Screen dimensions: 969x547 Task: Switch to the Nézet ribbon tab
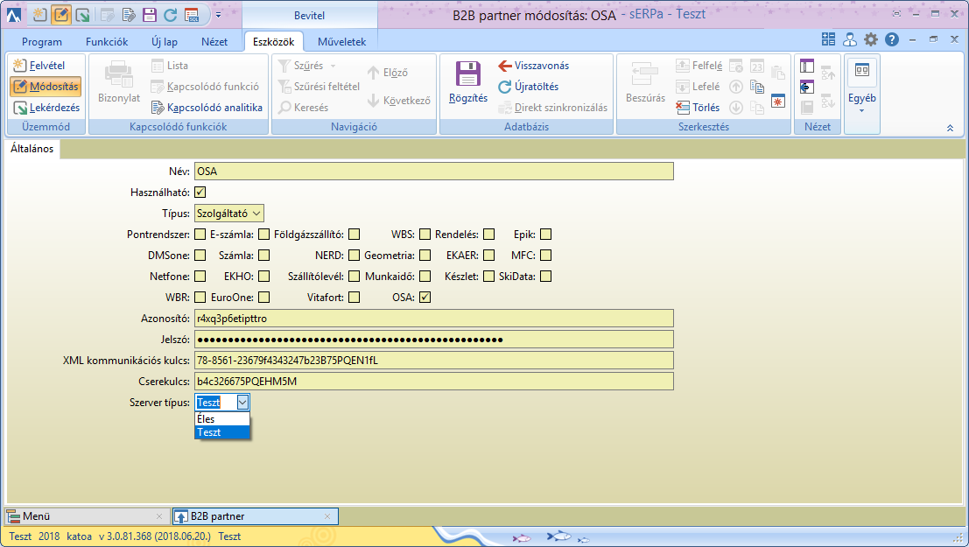[214, 42]
